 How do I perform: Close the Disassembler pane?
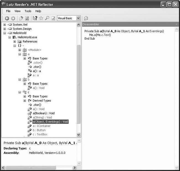point(177,24)
